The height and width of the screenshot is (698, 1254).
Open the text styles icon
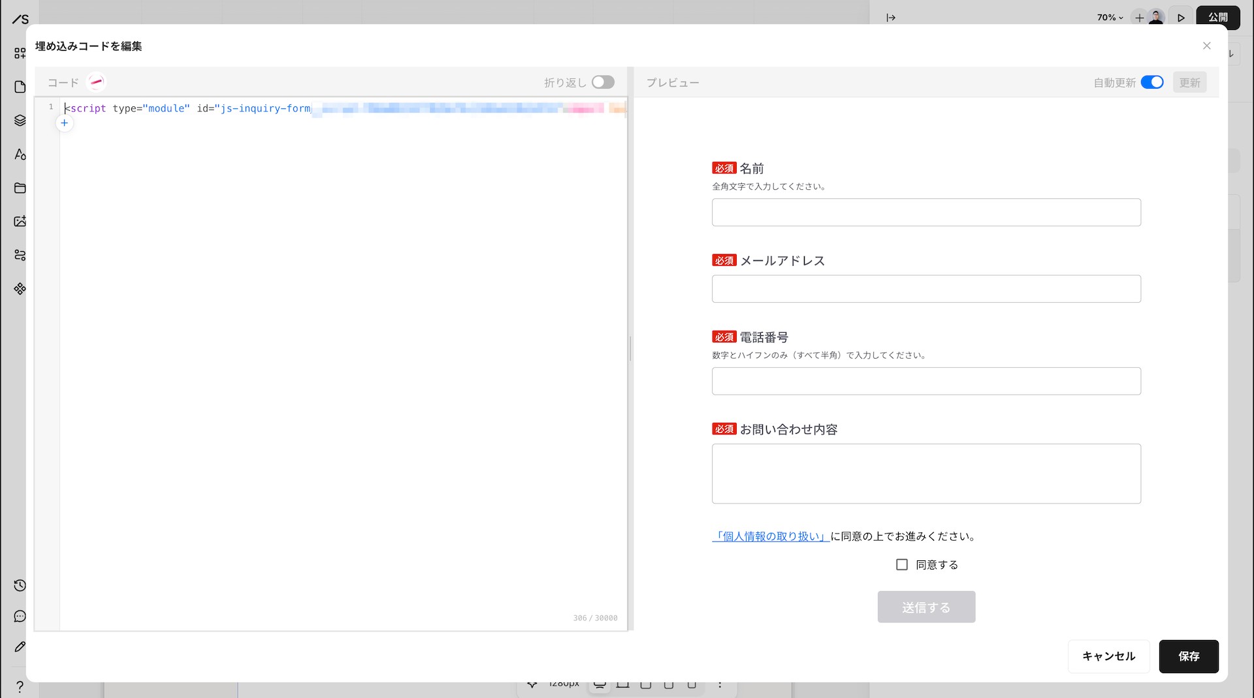(20, 155)
